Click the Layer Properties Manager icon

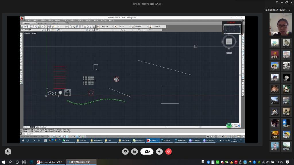coord(49,30)
